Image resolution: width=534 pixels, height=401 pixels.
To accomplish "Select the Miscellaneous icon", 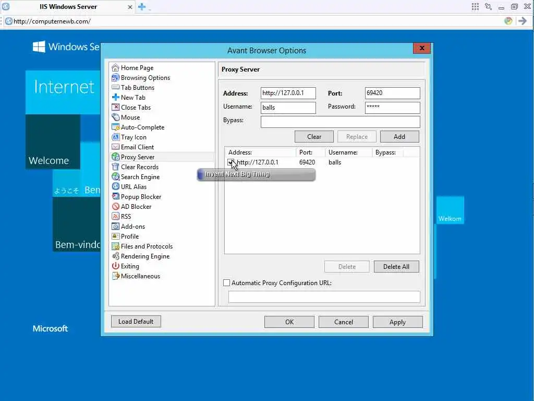I will 115,276.
